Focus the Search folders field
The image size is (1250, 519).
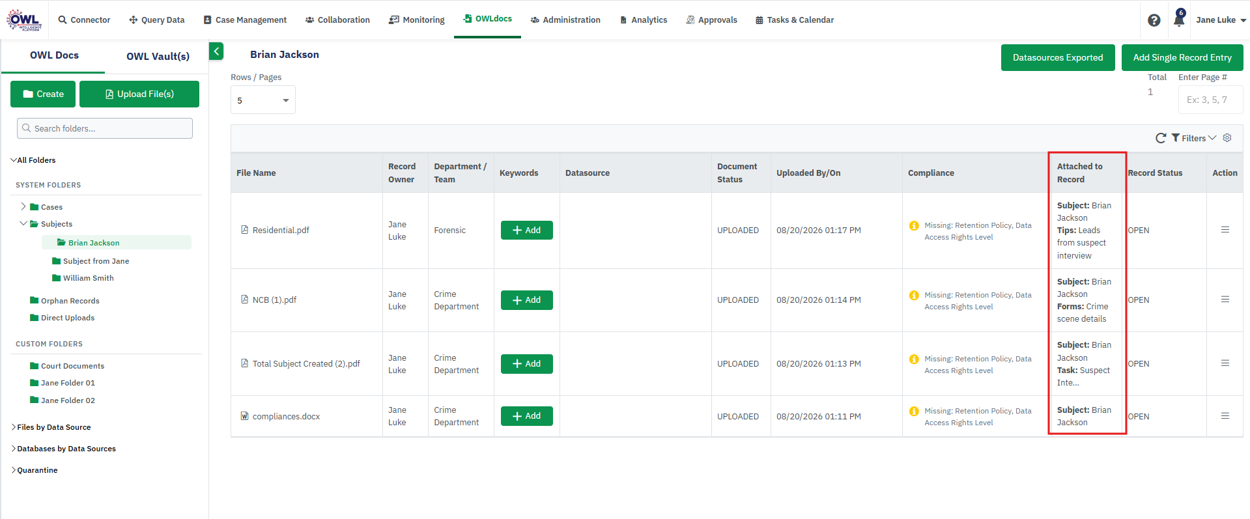[x=105, y=128]
